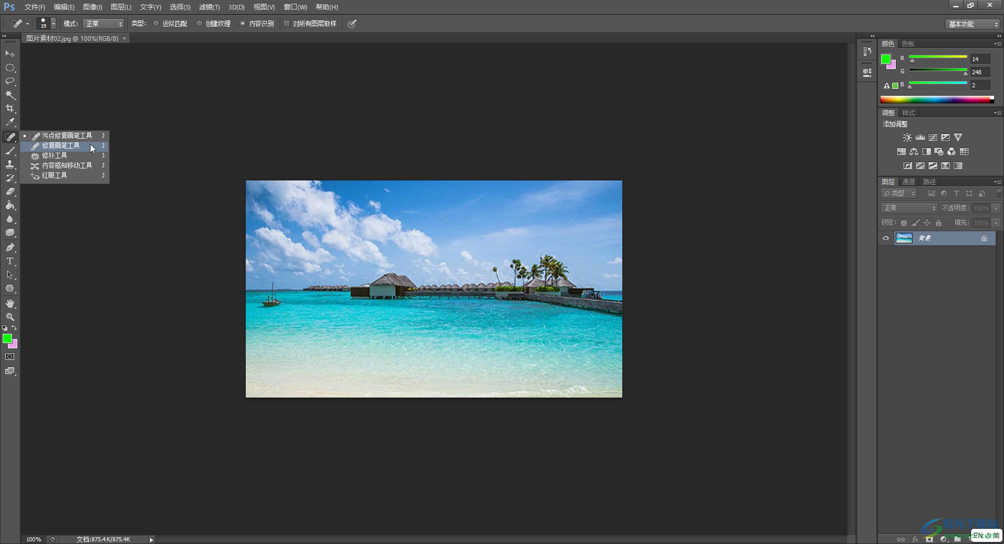Hide the 背景 layer with eye icon
The image size is (1004, 544).
(x=886, y=239)
